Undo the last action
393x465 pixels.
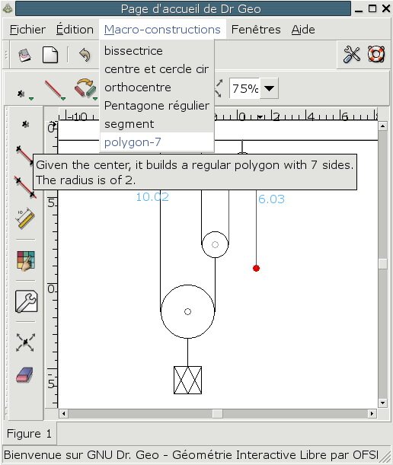click(x=85, y=55)
